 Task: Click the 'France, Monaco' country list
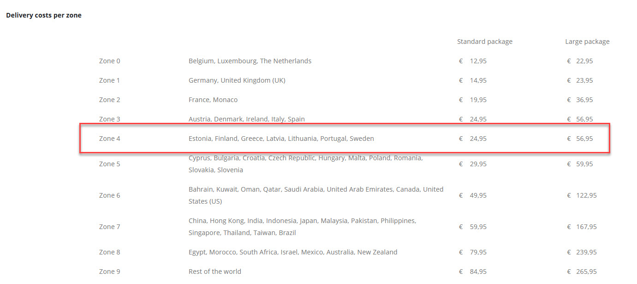click(213, 100)
